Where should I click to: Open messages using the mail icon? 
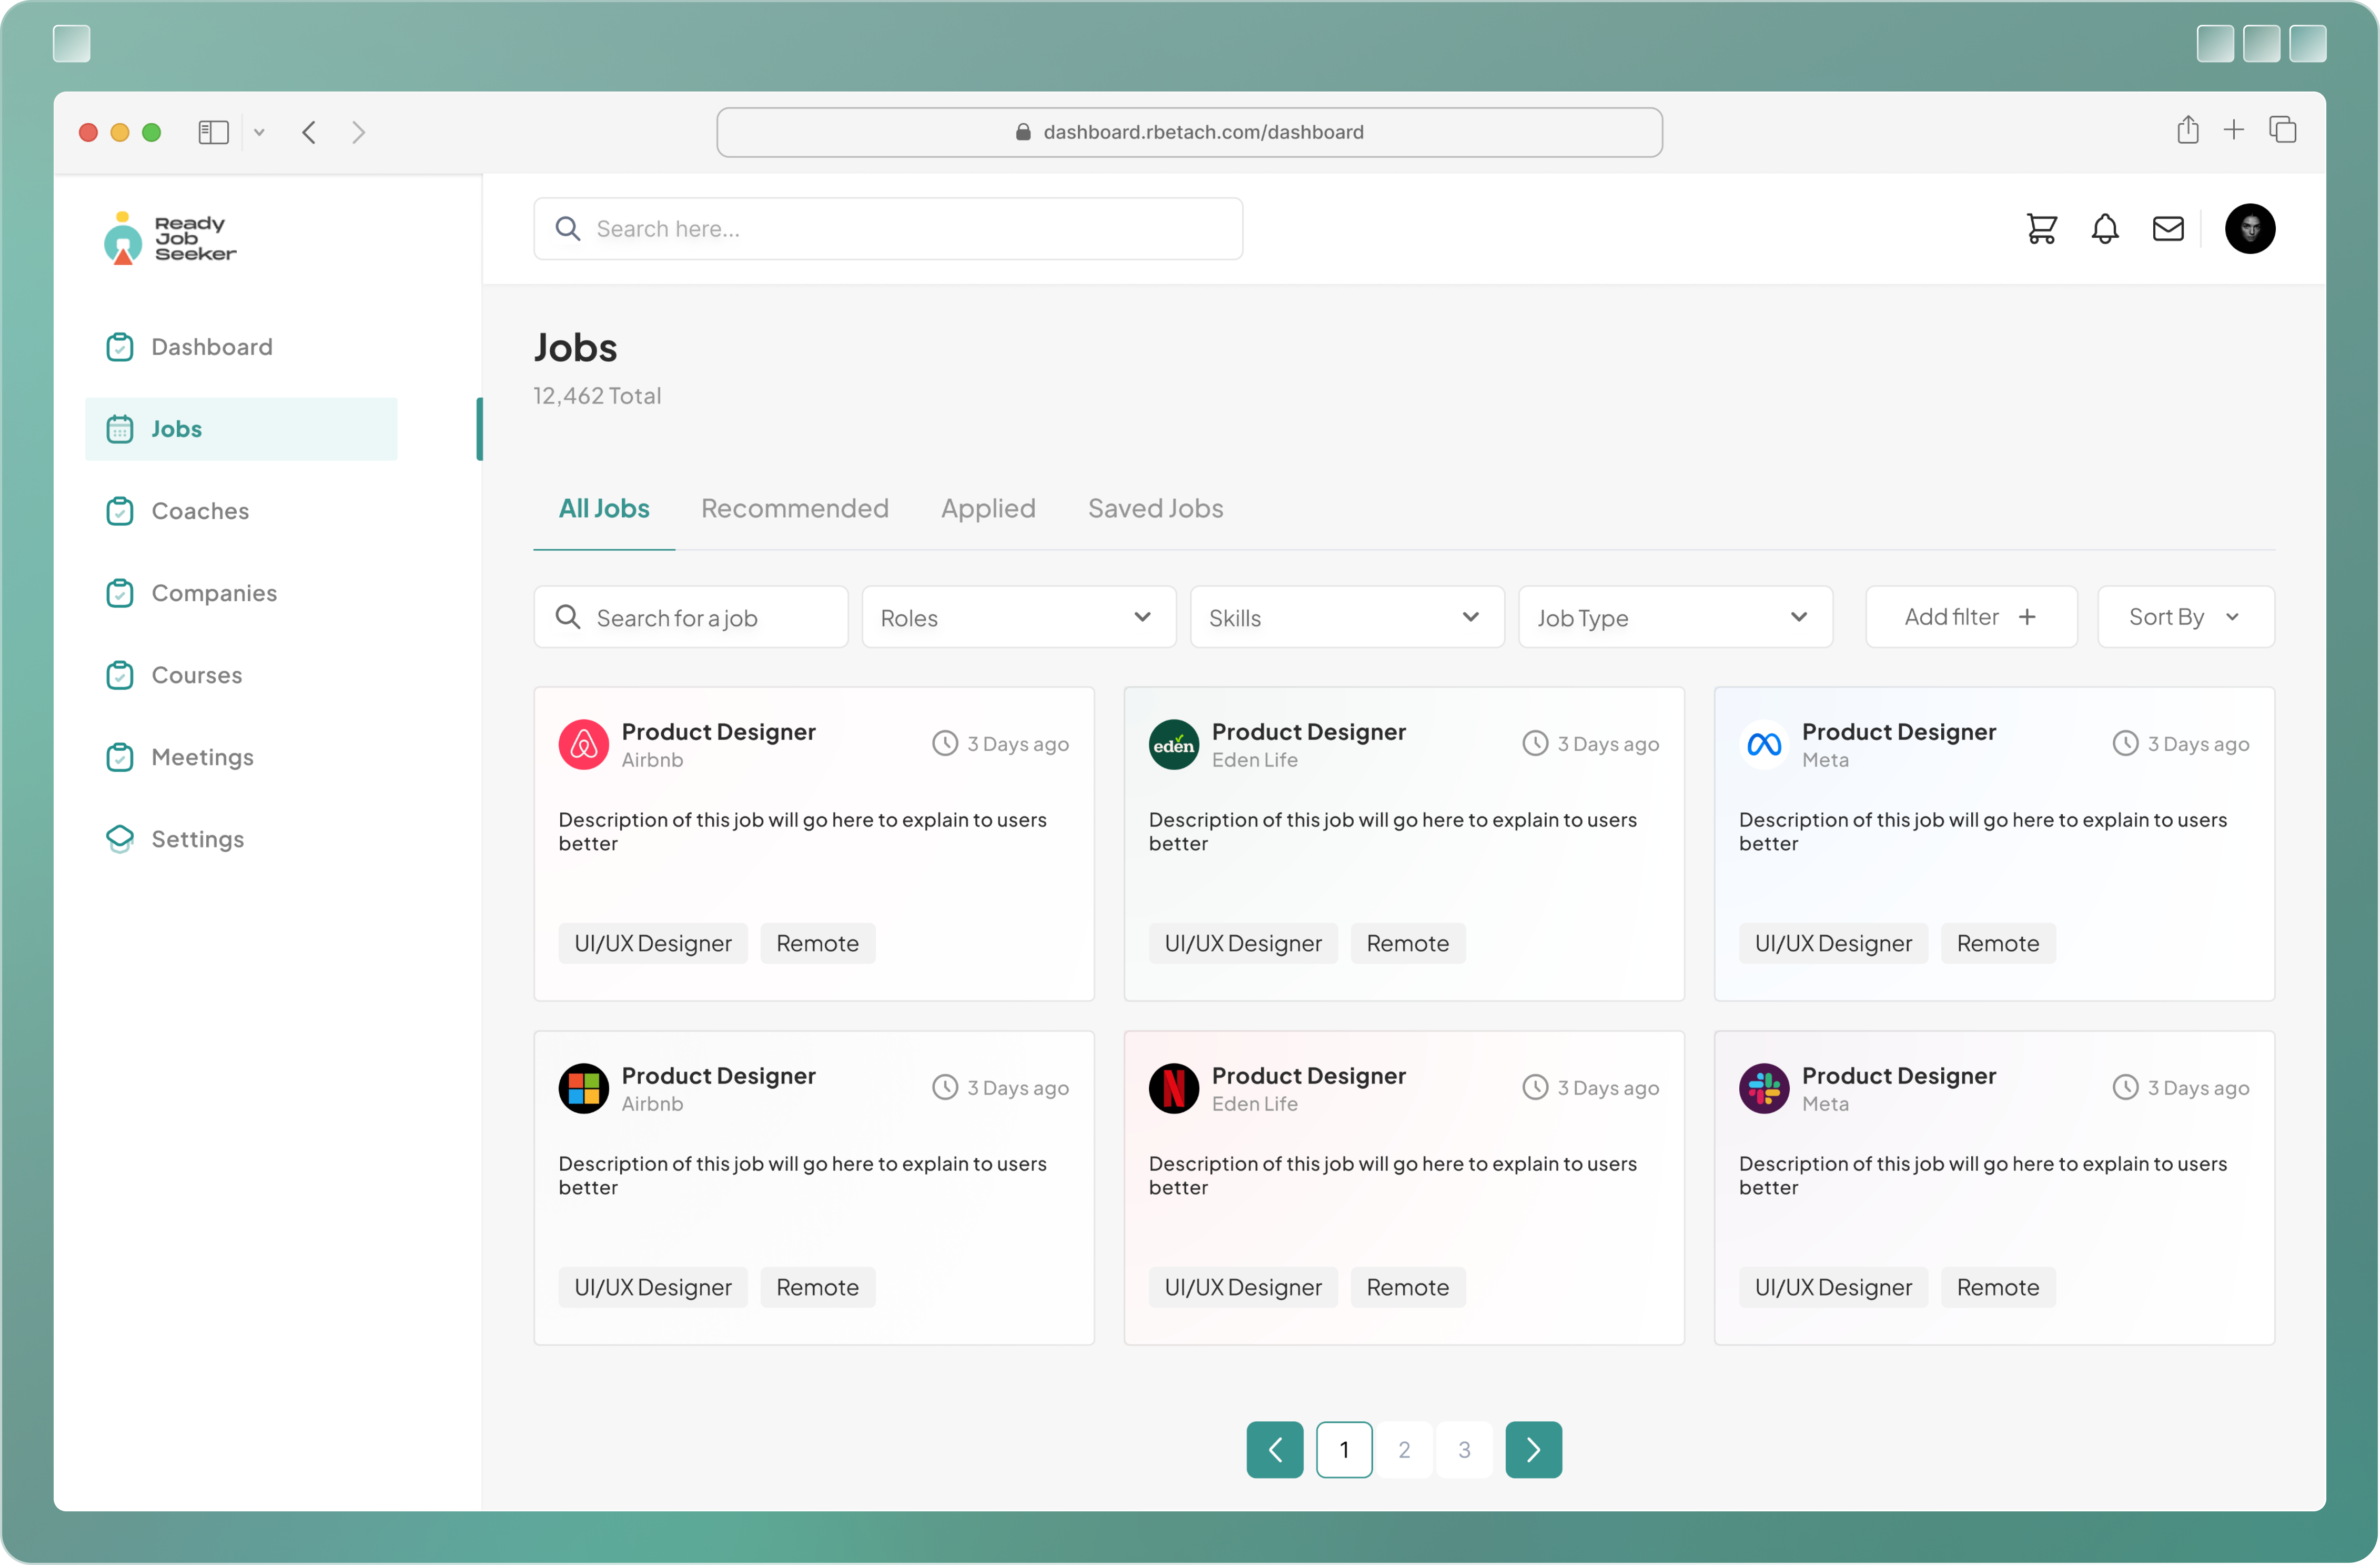(2168, 229)
